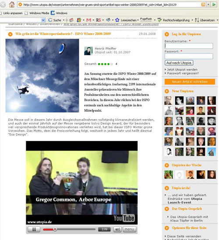The image size is (219, 240).
Task: Click orange icon next to Neue Utopisten
Action: coord(167,92)
